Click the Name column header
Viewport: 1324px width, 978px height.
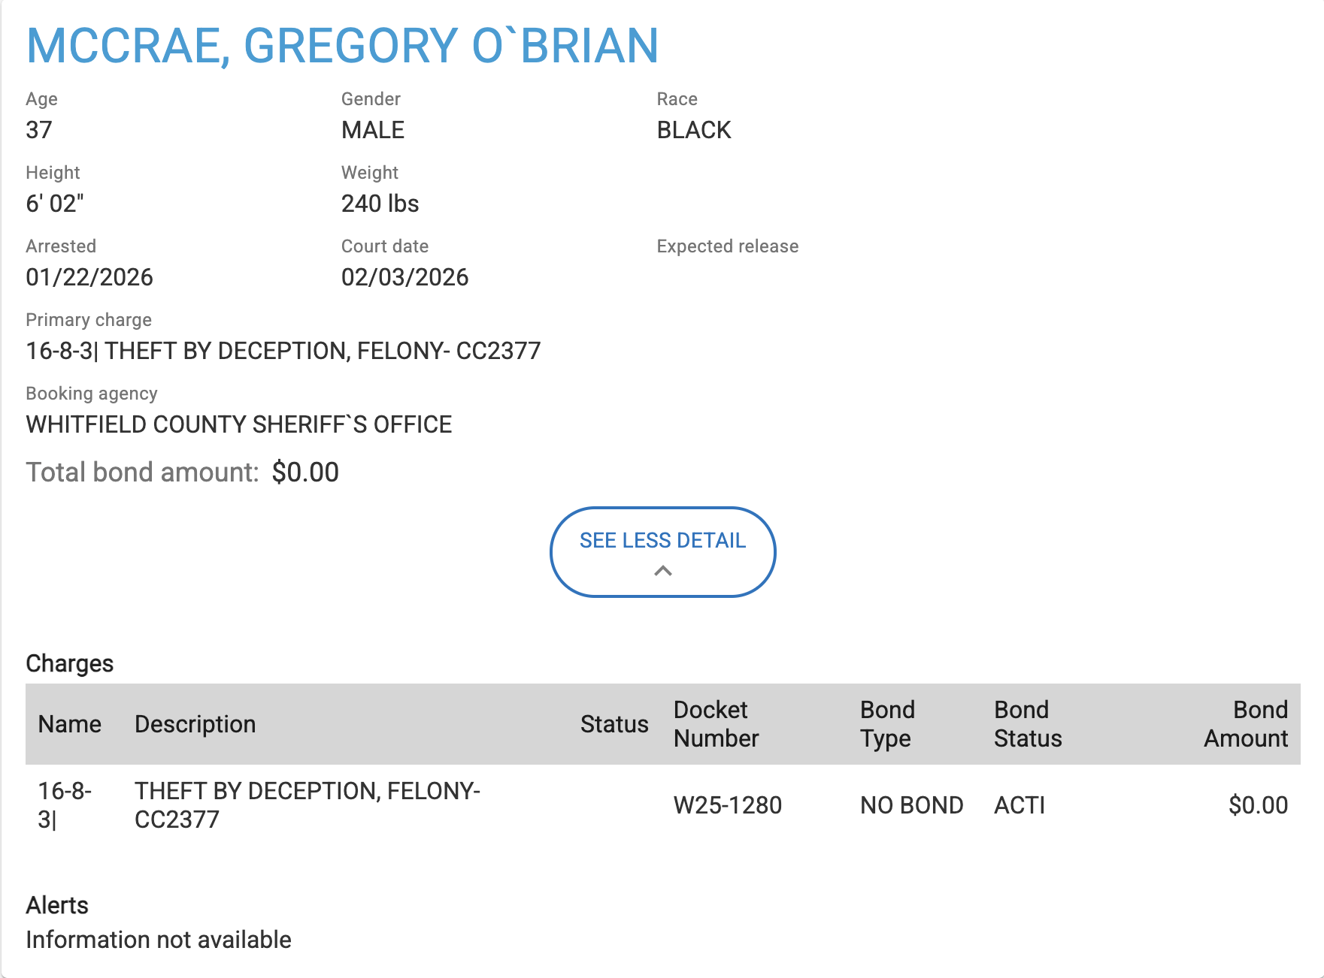tap(69, 724)
